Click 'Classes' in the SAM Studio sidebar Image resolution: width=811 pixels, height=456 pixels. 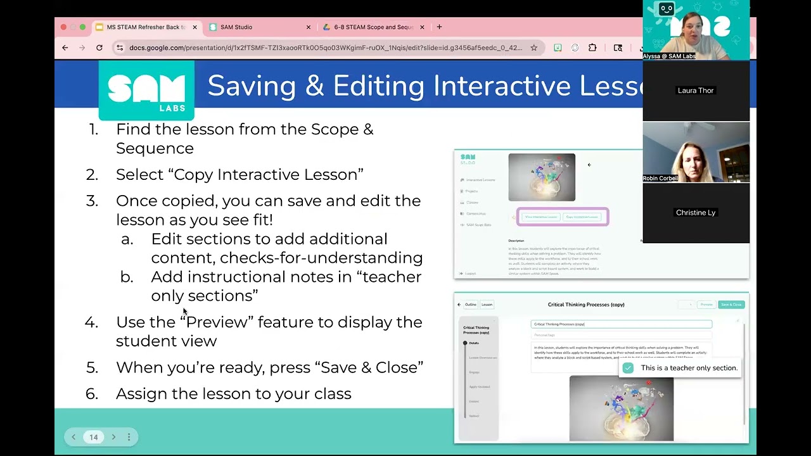469,203
